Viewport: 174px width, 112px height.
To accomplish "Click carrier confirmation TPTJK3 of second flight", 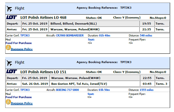I will pyautogui.click(x=25, y=90).
